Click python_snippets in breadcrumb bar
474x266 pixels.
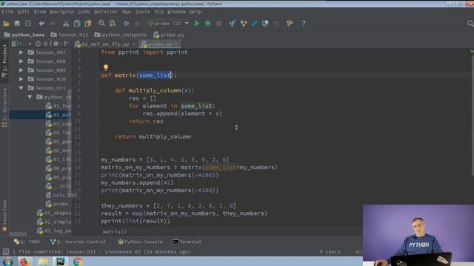pyautogui.click(x=120, y=35)
